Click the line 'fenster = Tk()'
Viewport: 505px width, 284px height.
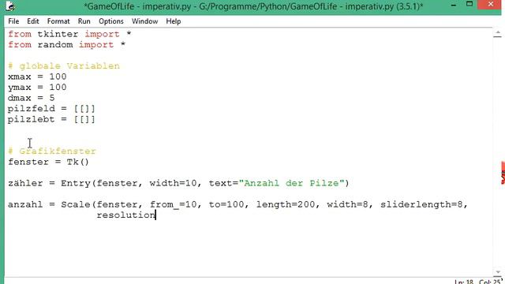(48, 162)
